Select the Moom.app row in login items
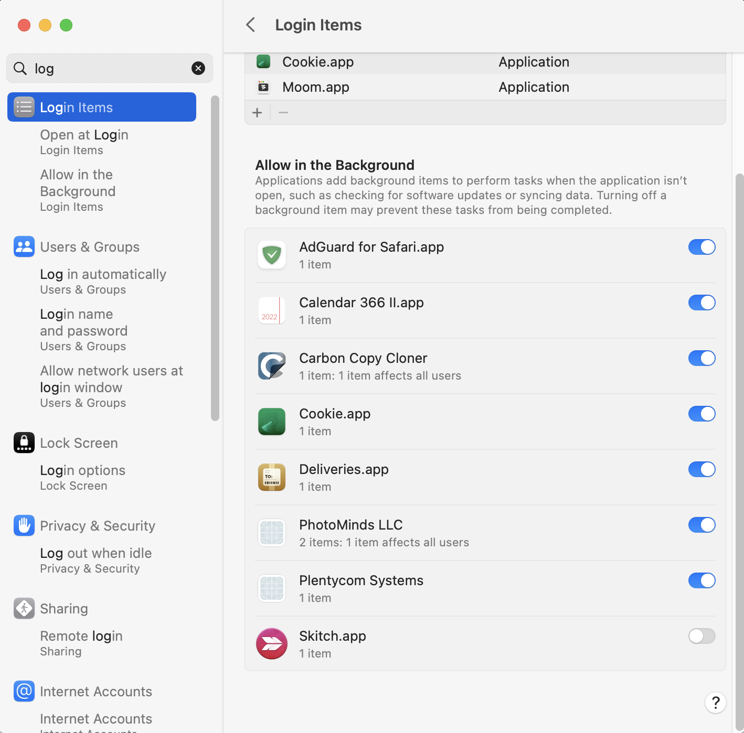Image resolution: width=744 pixels, height=733 pixels. coord(485,87)
